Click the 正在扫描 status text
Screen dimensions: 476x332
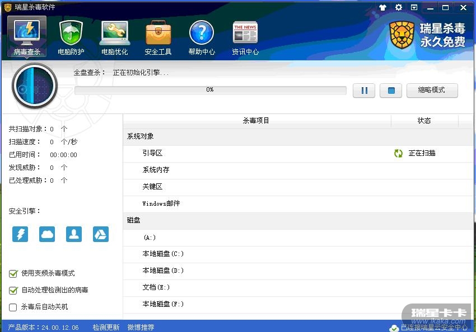pyautogui.click(x=422, y=153)
